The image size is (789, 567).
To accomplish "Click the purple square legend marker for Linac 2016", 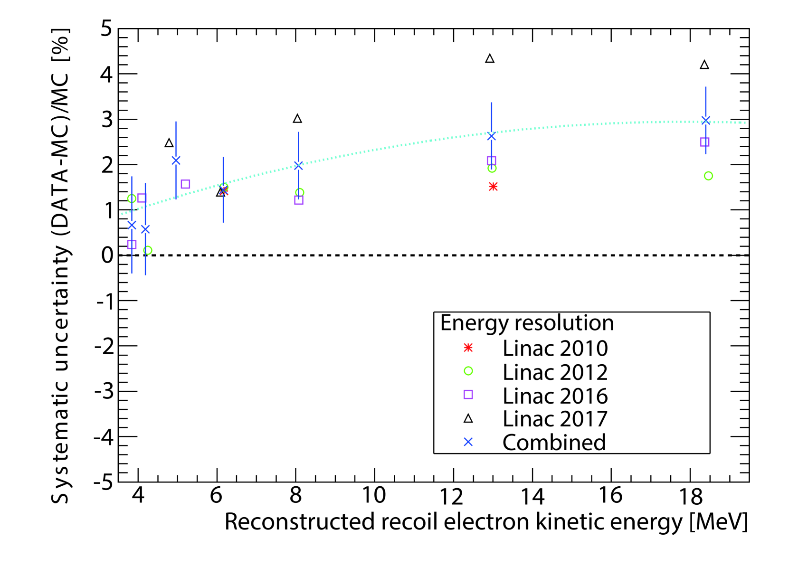I will click(468, 395).
